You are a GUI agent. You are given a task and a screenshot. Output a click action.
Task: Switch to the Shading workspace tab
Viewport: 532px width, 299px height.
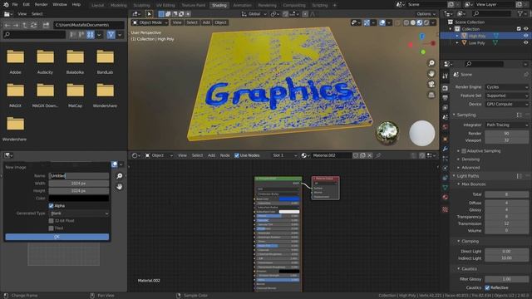pyautogui.click(x=219, y=5)
